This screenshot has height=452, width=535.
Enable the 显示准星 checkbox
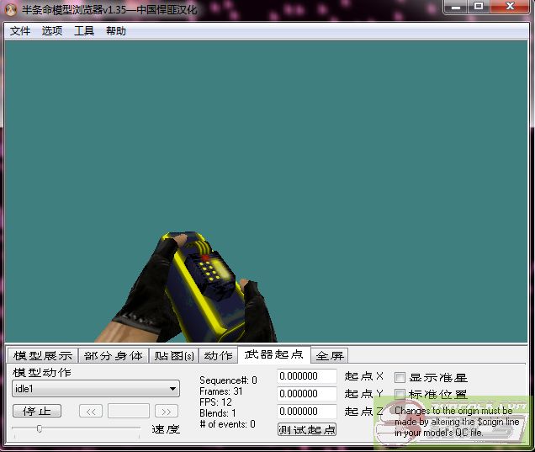tap(400, 378)
